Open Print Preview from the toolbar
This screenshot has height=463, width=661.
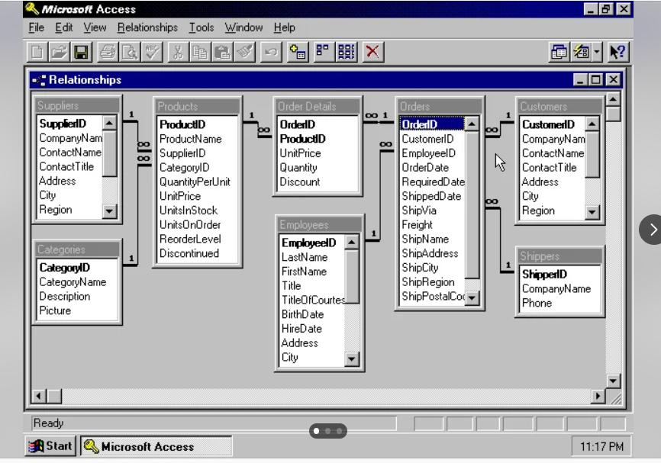click(x=130, y=52)
